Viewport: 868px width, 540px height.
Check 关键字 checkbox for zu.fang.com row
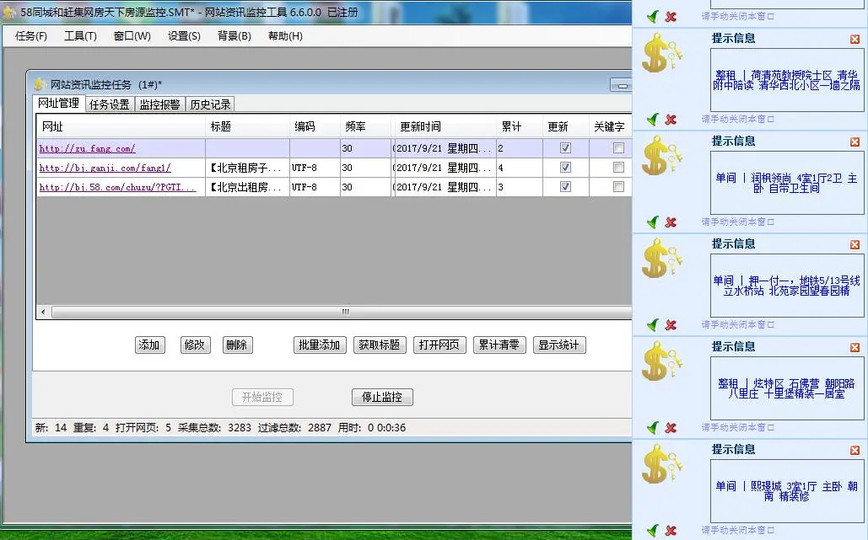(618, 147)
